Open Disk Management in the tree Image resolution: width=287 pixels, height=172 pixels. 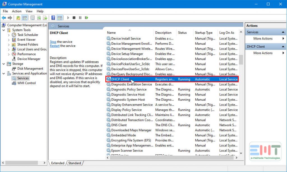(30, 69)
